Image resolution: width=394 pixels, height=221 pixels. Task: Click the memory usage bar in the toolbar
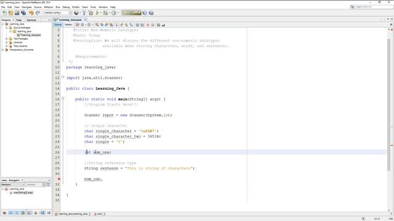click(x=131, y=12)
